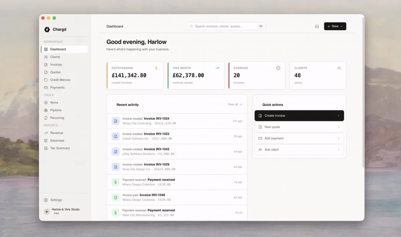
Task: Click the Settings gear icon
Action: [x=46, y=200]
